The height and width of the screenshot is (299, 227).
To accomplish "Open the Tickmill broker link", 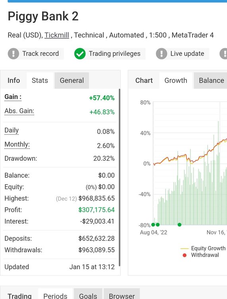I will click(57, 35).
